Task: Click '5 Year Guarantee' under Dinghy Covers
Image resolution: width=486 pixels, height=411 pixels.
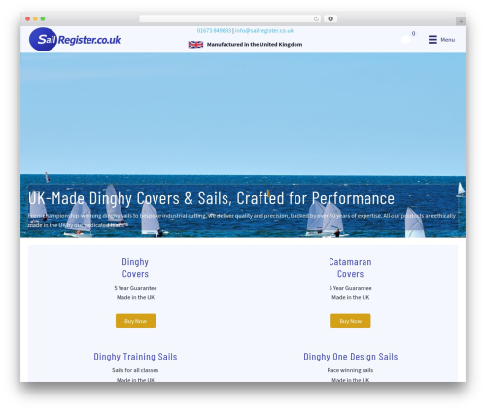Action: (x=135, y=288)
